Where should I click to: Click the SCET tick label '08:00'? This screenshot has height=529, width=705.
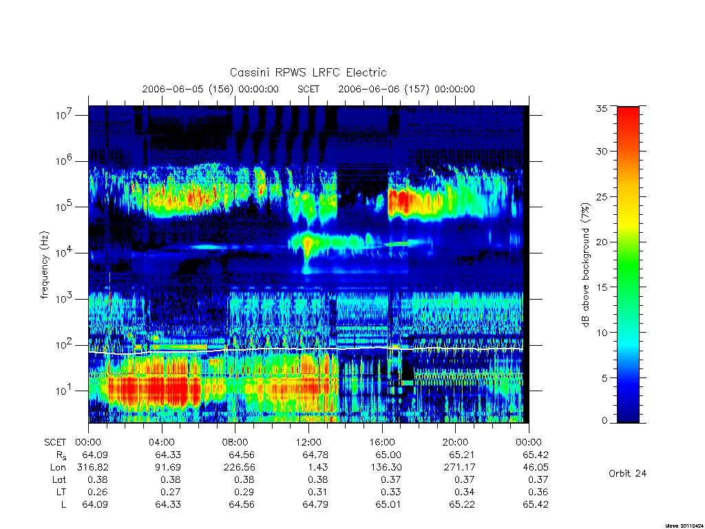tap(235, 442)
